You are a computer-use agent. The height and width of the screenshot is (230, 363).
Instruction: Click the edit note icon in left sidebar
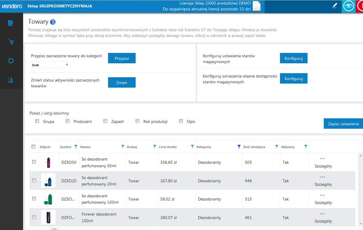11,23
